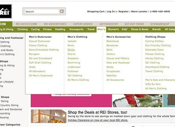Open Cycling Clothes shop
Viewport: 175px width, 127px height.
pyautogui.click(x=154, y=41)
